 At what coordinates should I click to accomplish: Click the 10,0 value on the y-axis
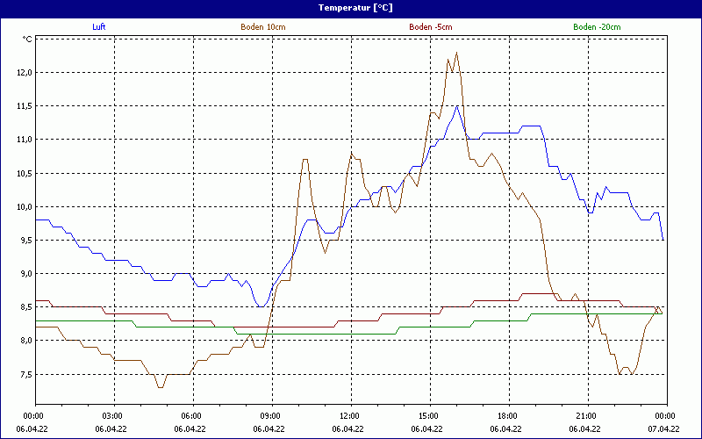(x=23, y=207)
